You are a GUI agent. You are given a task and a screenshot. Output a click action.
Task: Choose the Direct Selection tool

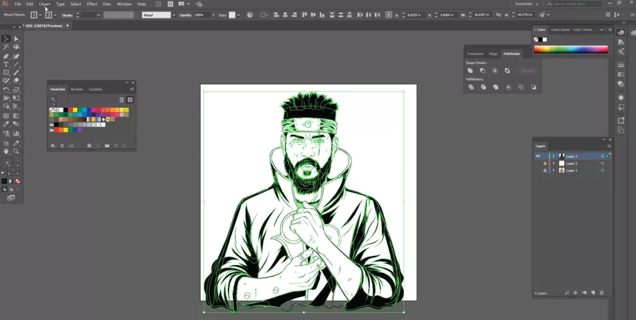click(x=16, y=38)
